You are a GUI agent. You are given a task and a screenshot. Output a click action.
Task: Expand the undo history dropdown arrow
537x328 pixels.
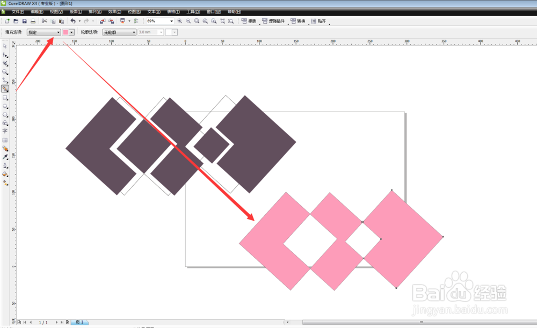coord(80,21)
